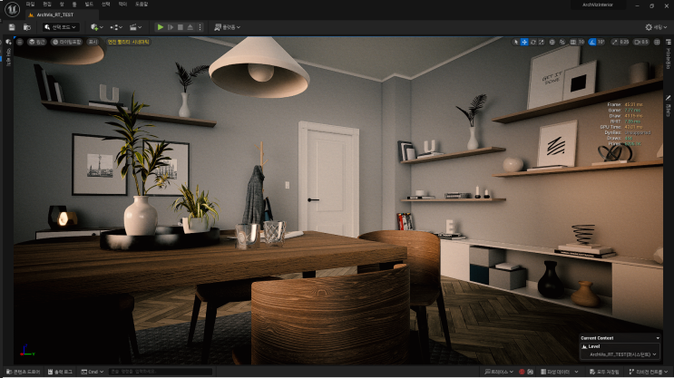Click the yellow scalability warning label
This screenshot has height=378, width=674.
[128, 42]
